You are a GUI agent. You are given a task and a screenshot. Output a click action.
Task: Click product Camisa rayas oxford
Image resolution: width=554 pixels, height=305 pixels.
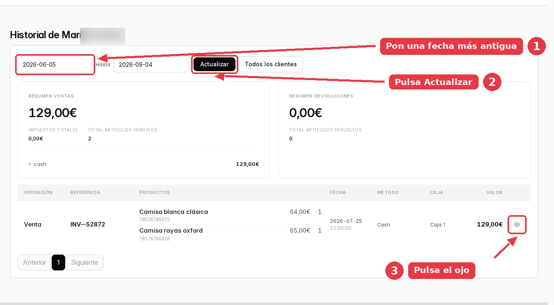[x=171, y=231]
